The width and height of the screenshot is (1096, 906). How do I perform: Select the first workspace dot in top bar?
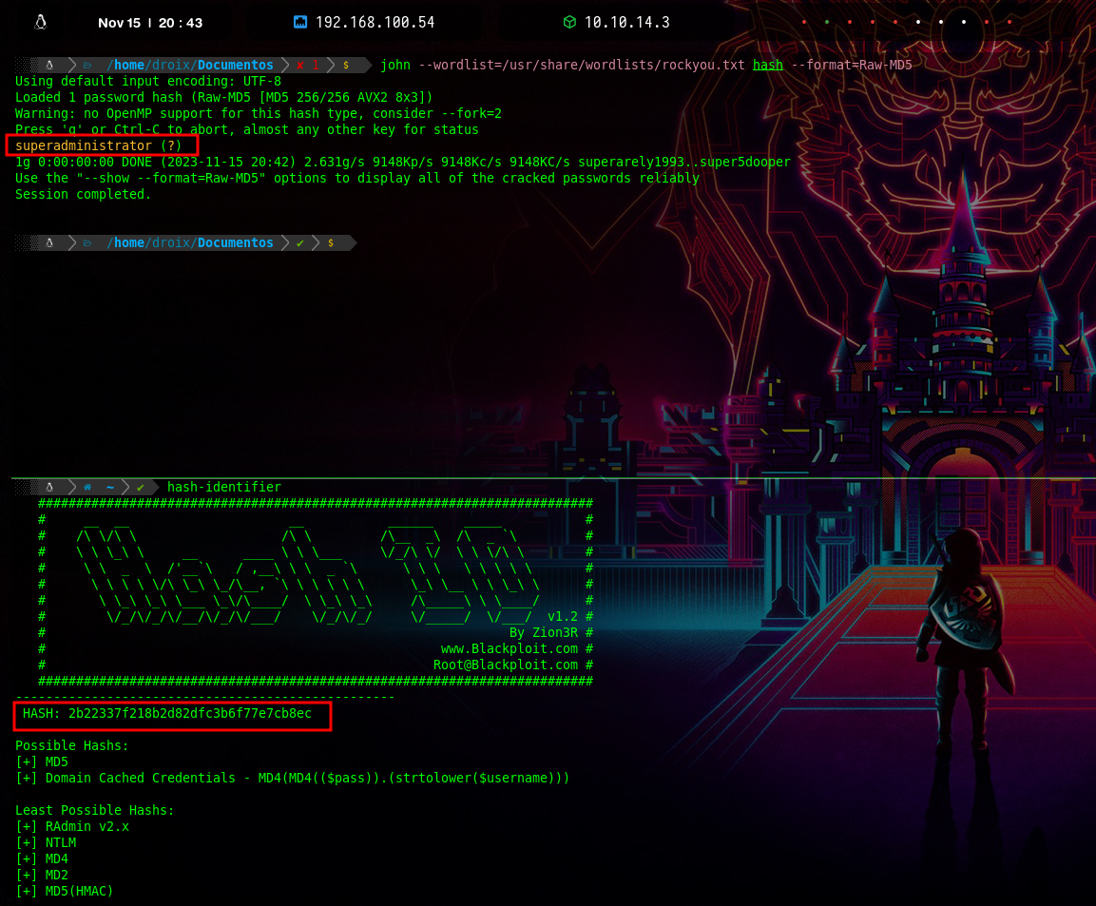tap(803, 22)
